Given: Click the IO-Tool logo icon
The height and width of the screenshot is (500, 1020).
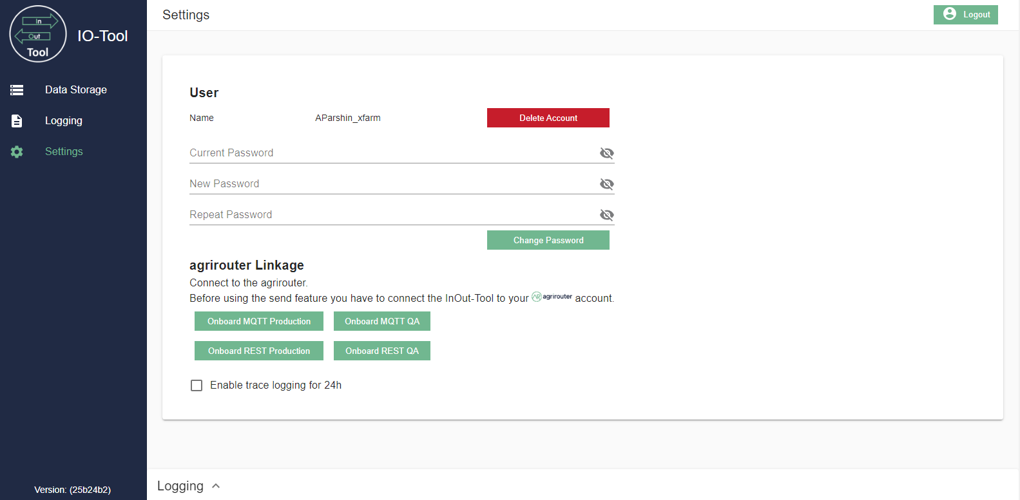Looking at the screenshot, I should pos(38,34).
